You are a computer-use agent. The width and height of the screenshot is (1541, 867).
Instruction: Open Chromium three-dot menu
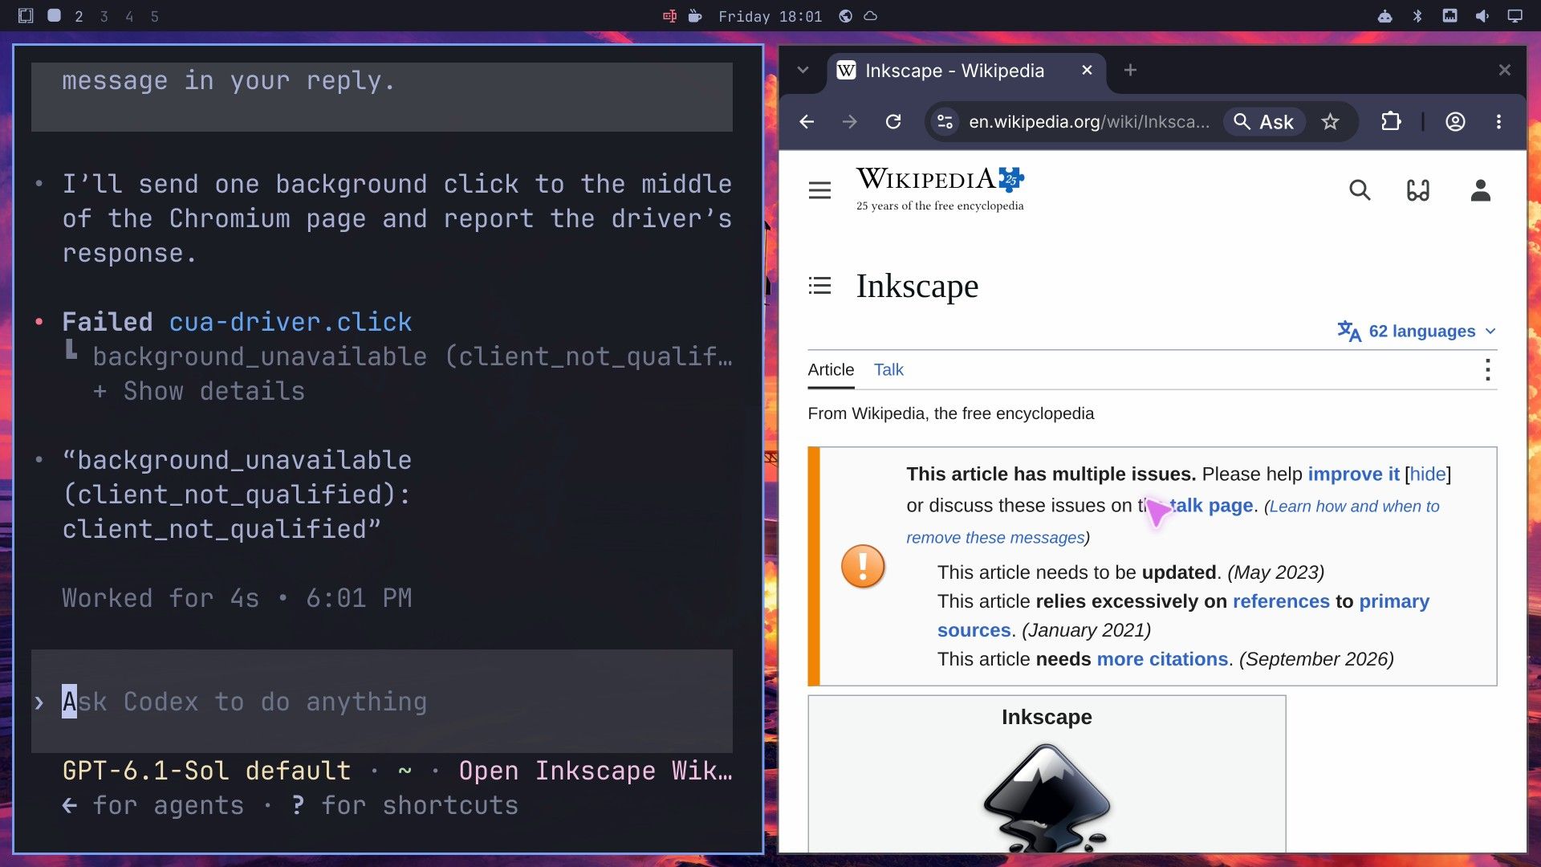1498,122
